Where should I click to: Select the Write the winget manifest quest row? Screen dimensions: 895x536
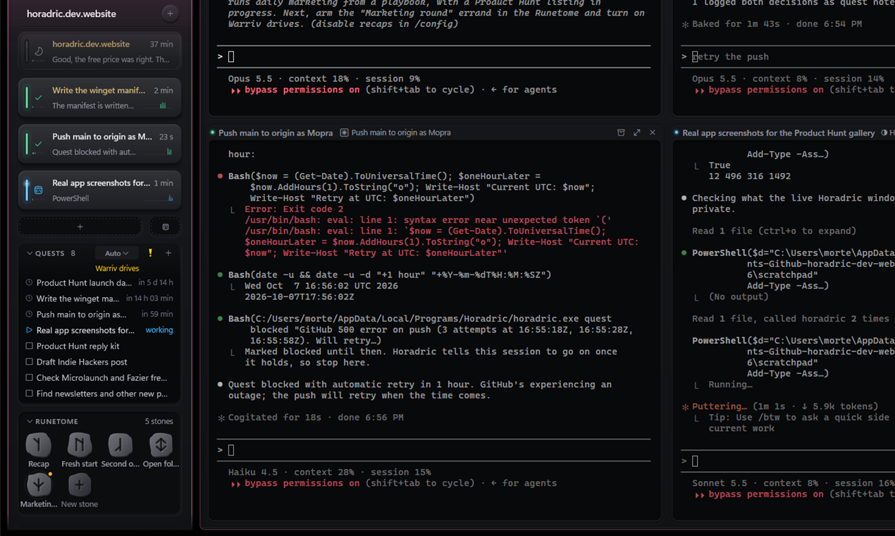tap(99, 298)
